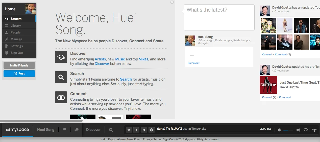The image size is (320, 142).
Task: Toggle repeat in the music player
Action: (x=306, y=130)
